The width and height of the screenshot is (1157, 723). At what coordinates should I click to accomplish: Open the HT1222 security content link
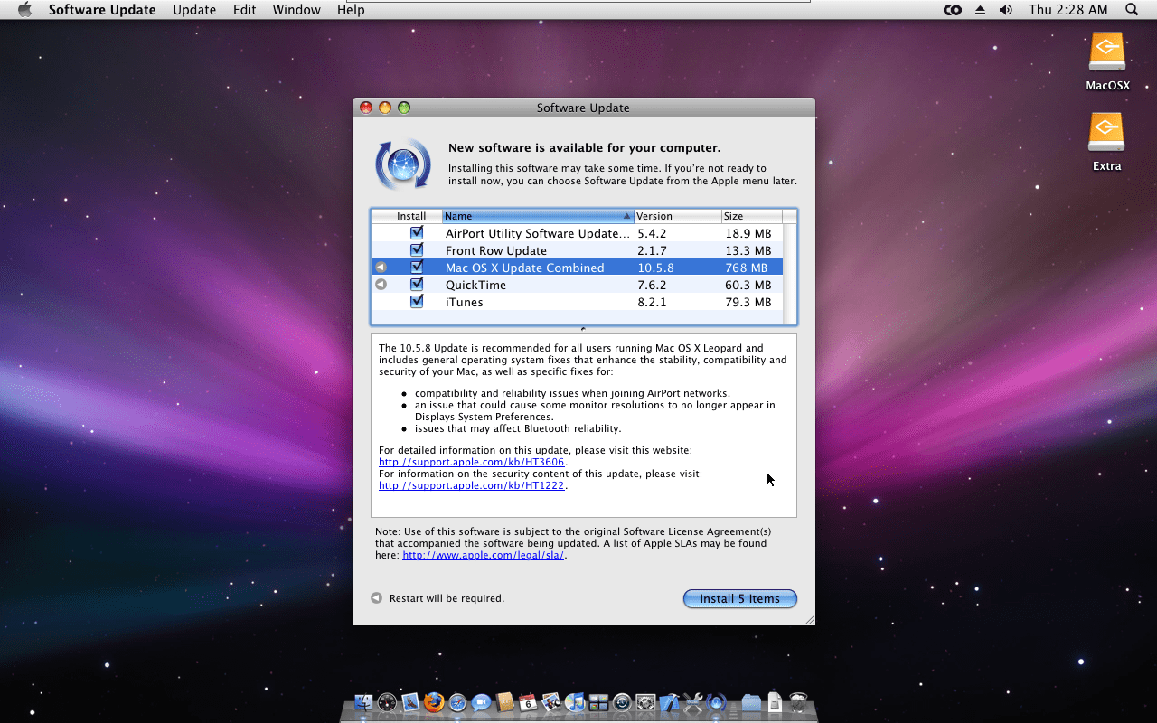click(471, 485)
